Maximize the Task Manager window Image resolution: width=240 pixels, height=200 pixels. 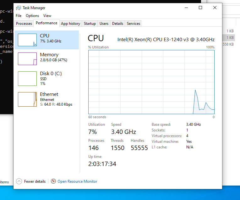200,8
